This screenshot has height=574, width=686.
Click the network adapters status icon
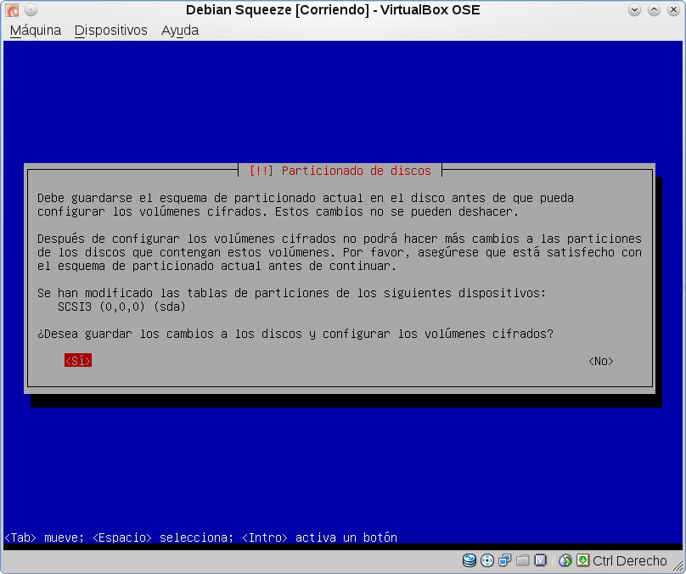point(504,560)
